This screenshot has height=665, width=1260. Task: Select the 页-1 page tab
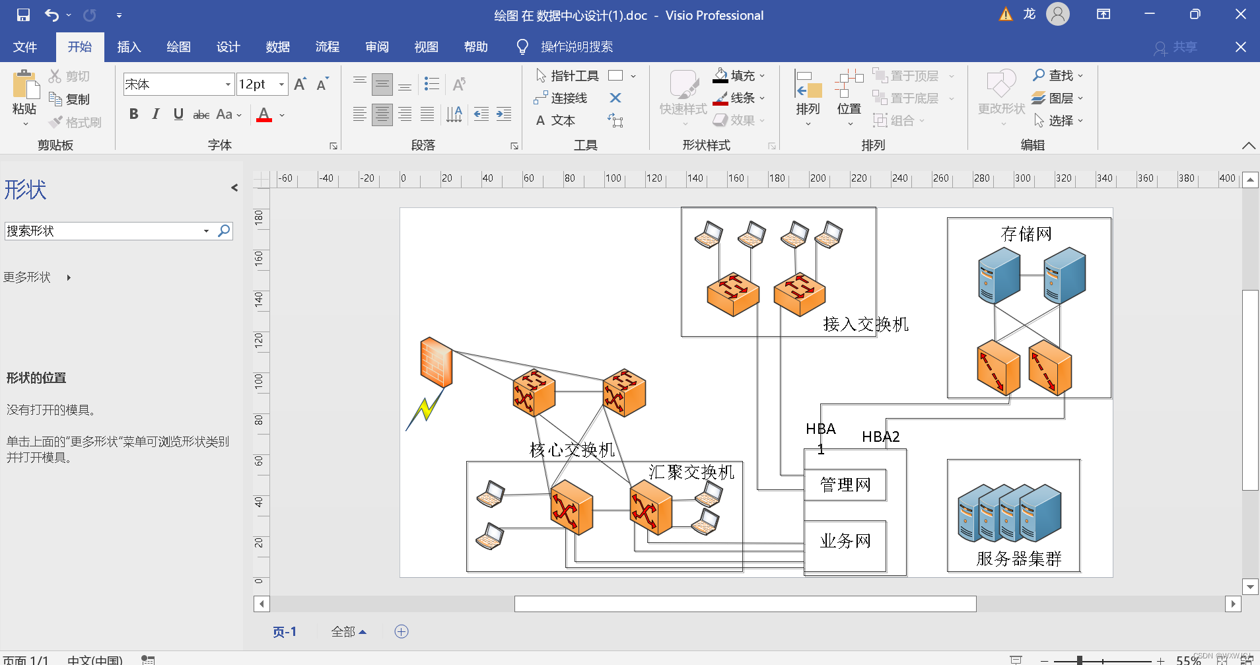tap(285, 632)
